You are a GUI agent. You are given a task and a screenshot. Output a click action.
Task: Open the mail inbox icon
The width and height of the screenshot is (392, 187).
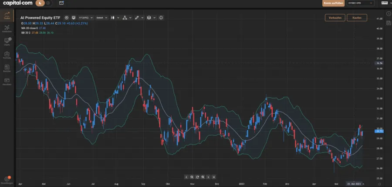click(x=61, y=3)
